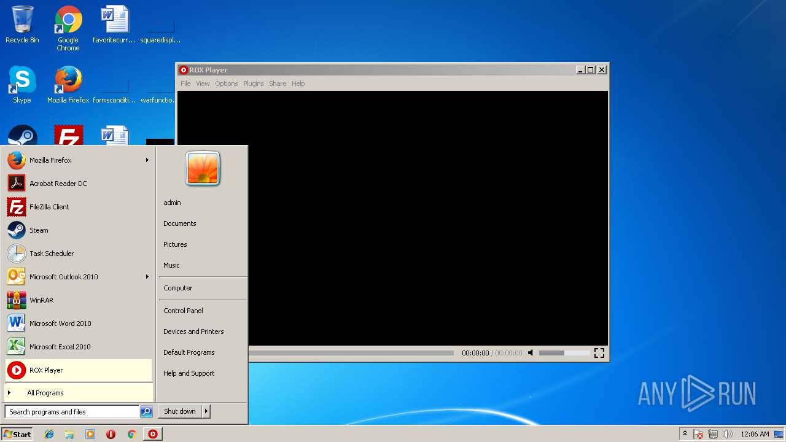Open Windows Media Player from the taskbar

point(90,434)
